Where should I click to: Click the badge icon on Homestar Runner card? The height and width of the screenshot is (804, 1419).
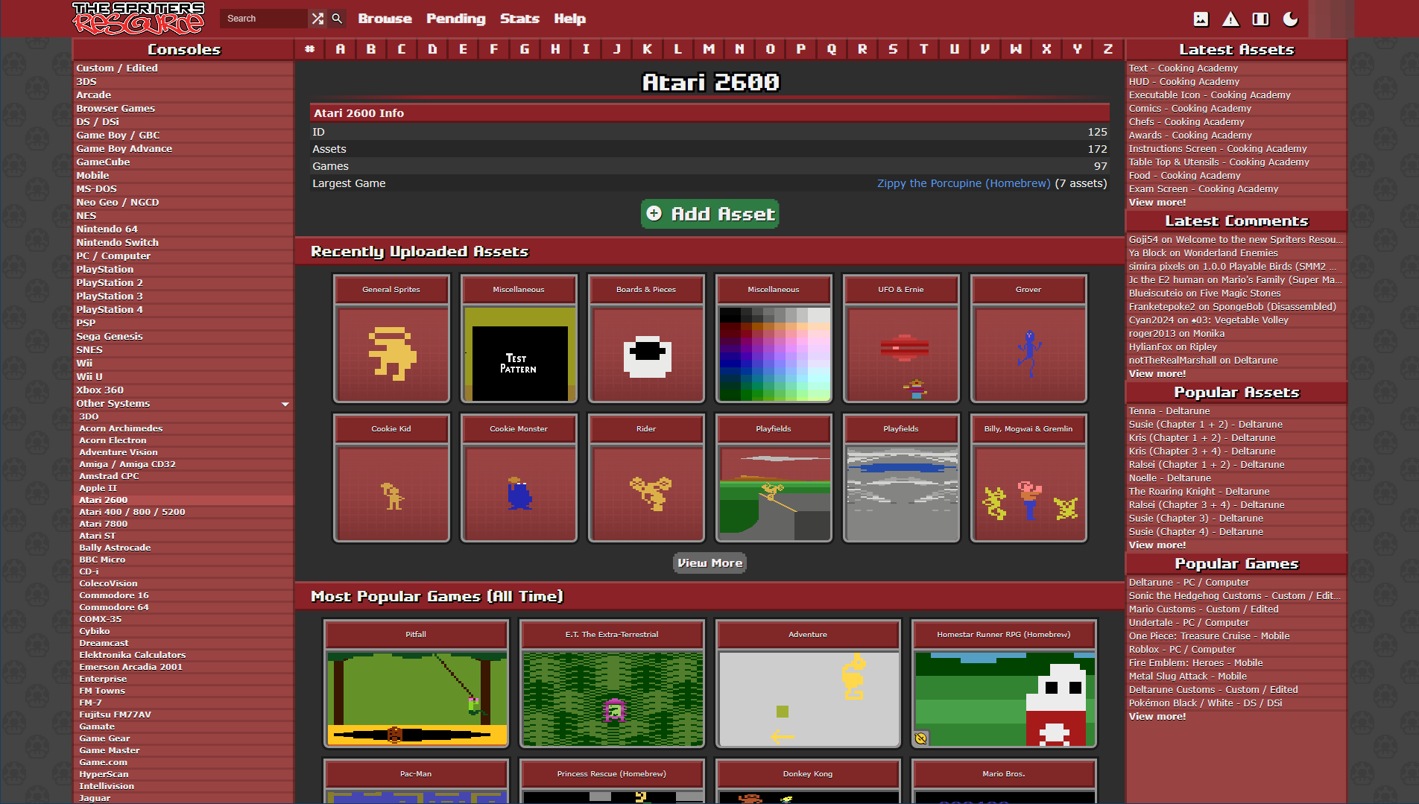[x=921, y=738]
